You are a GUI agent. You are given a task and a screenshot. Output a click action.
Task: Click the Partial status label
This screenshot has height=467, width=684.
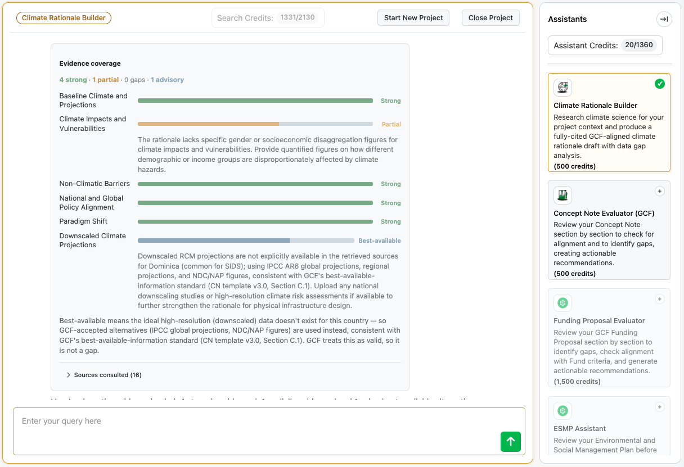[391, 124]
